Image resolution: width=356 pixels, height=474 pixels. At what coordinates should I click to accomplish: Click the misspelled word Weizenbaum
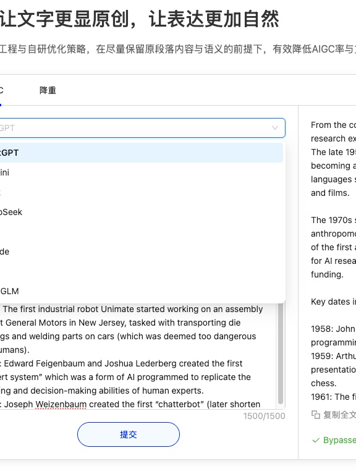[x=61, y=404]
